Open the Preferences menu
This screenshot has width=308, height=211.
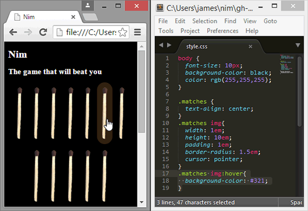click(x=222, y=31)
